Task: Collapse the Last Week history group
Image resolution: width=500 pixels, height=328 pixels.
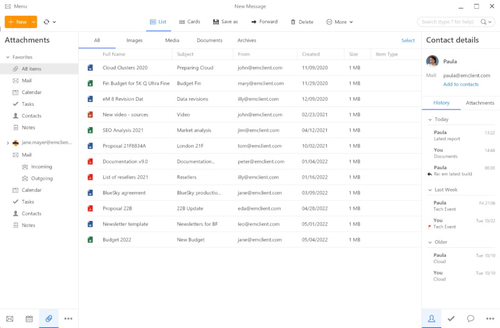Action: pyautogui.click(x=430, y=190)
